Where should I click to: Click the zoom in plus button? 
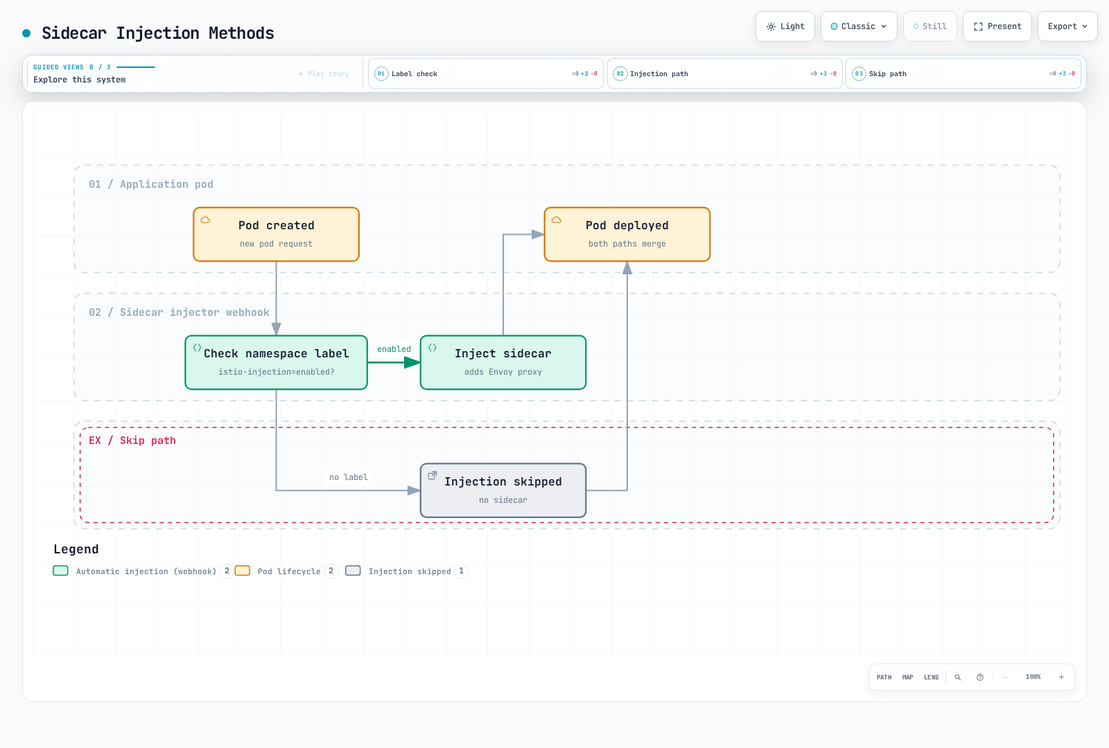(x=1061, y=677)
